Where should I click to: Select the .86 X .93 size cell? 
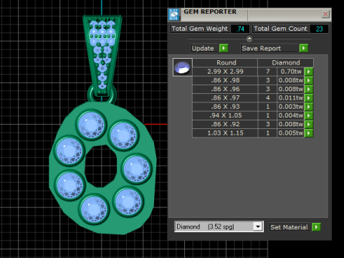(225, 107)
